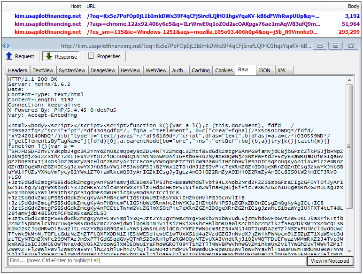Screen dimensions: 363x274
Task: Click the purple kim.usapilotfinancing.net host
Action: point(48,24)
